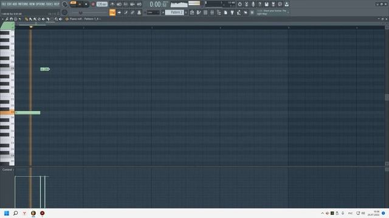This screenshot has height=218, width=389.
Task: Select the Mute tool
Action: [43, 19]
